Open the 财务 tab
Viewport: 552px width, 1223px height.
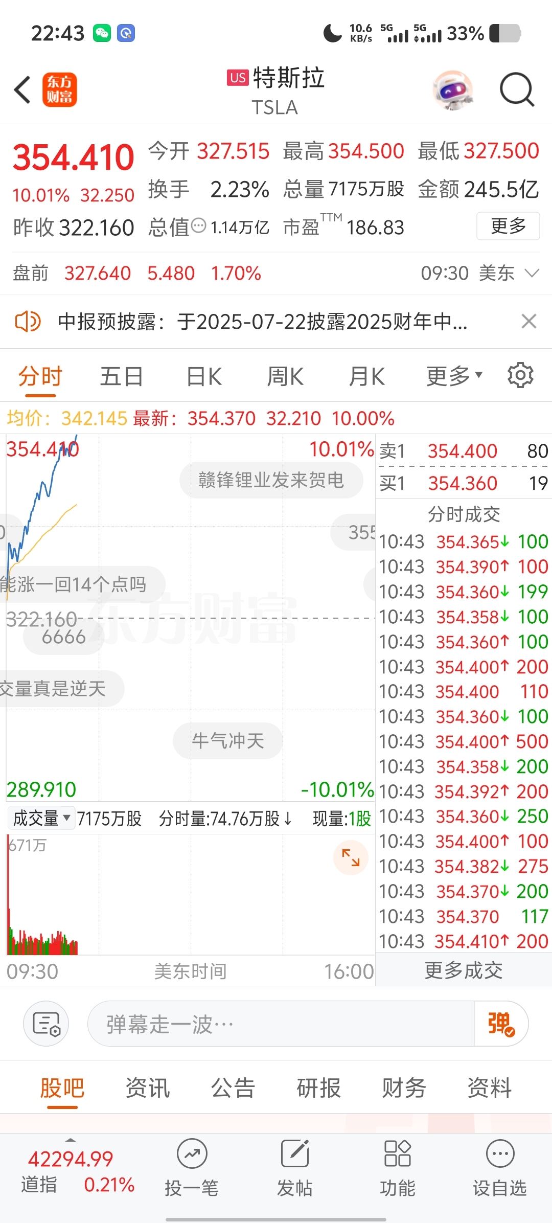pos(404,1088)
